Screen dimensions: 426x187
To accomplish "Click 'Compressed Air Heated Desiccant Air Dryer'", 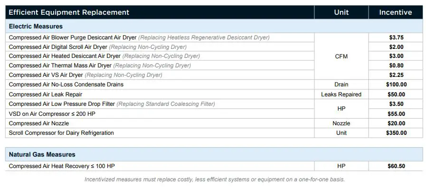I will tap(65, 56).
